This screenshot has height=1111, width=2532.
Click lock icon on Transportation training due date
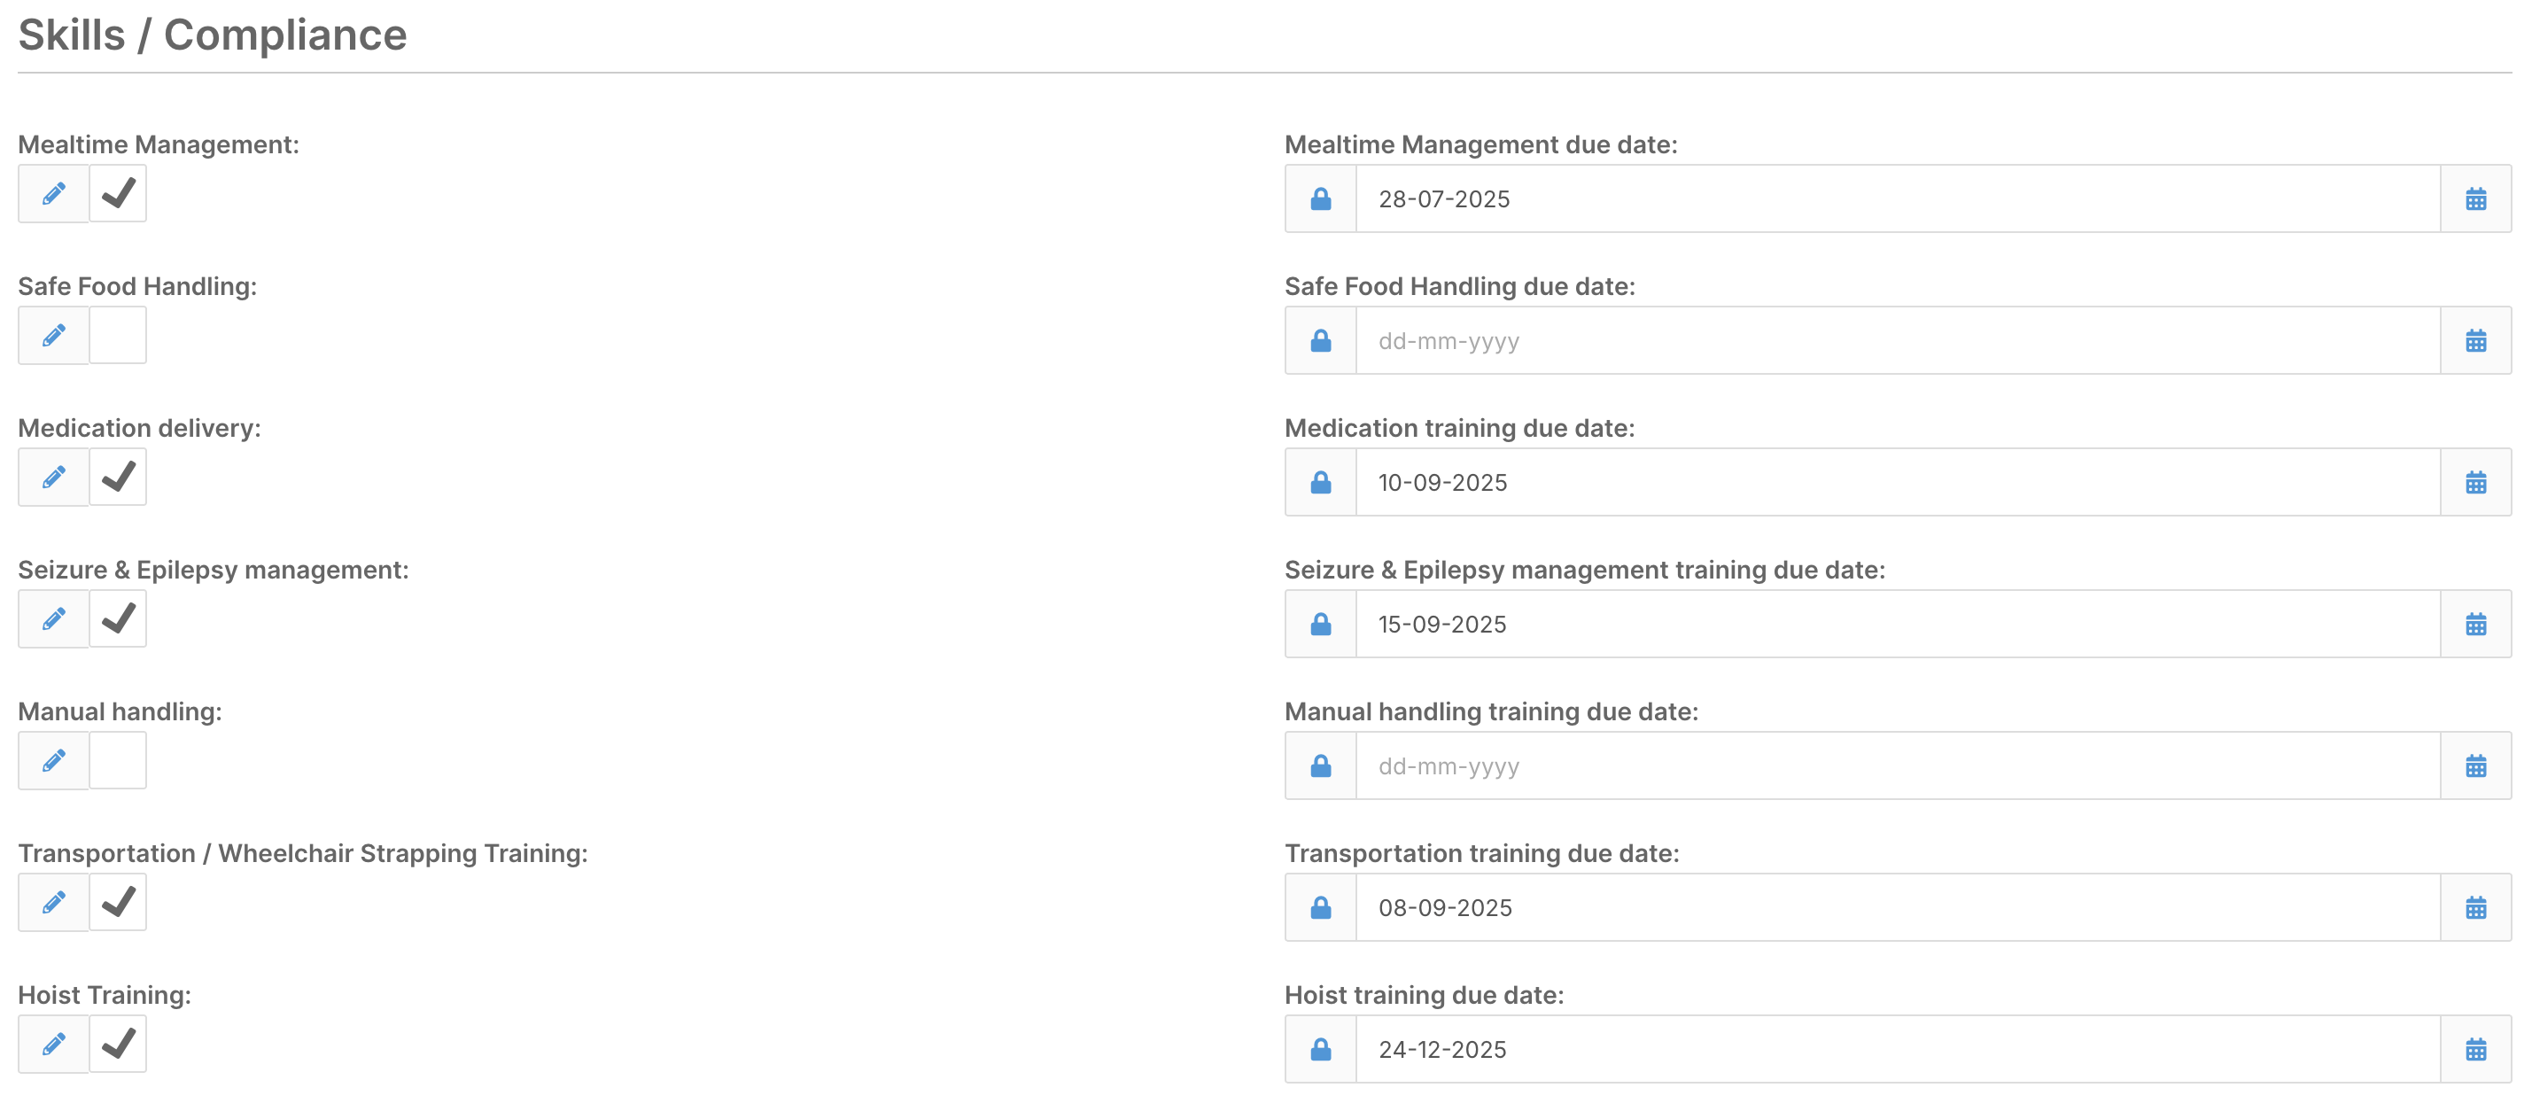[1321, 906]
